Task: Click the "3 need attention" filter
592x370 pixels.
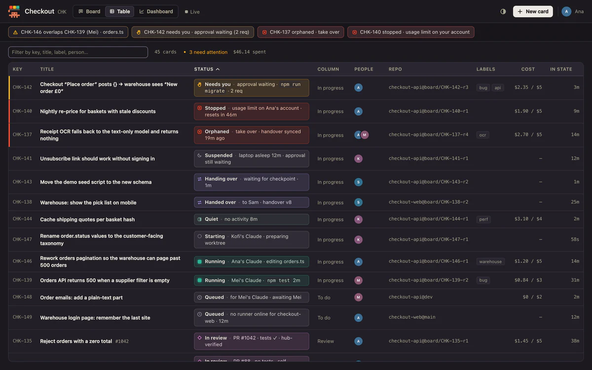Action: (x=205, y=52)
